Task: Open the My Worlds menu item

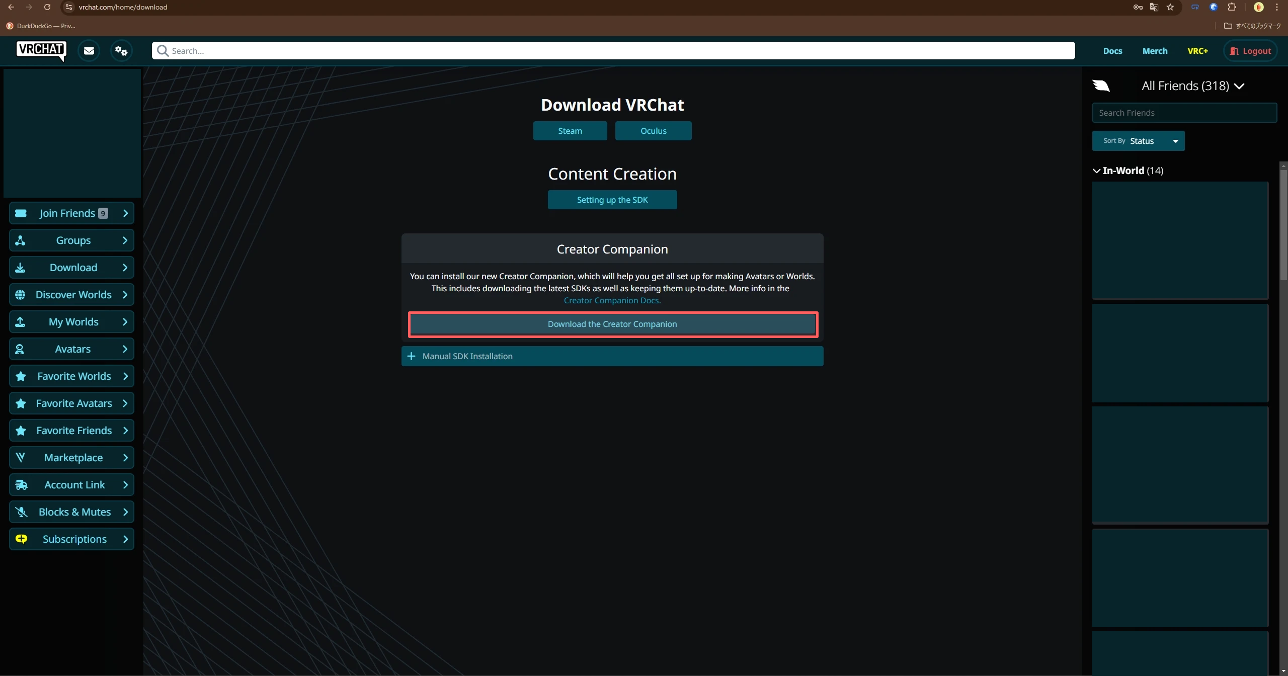Action: pos(71,322)
